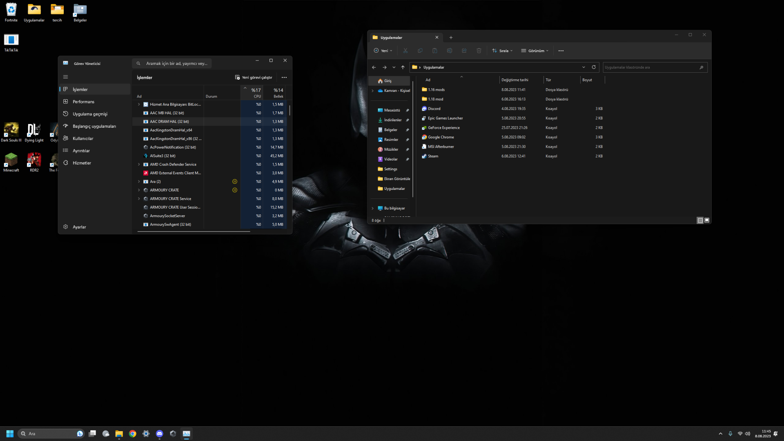
Task: Refresh the Uygulamalar folder view
Action: point(594,67)
